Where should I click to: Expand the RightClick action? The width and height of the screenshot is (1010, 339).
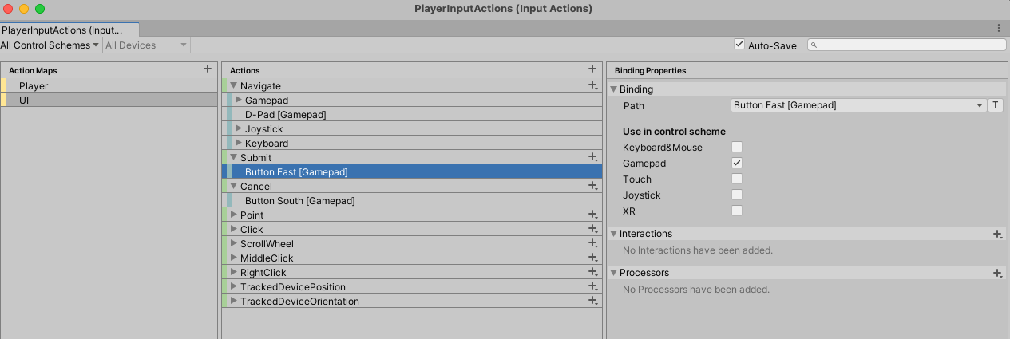point(234,272)
